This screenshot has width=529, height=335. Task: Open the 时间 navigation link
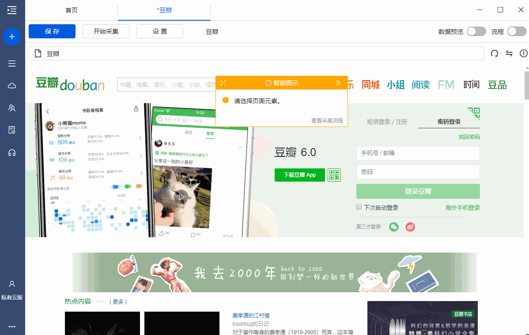(471, 85)
